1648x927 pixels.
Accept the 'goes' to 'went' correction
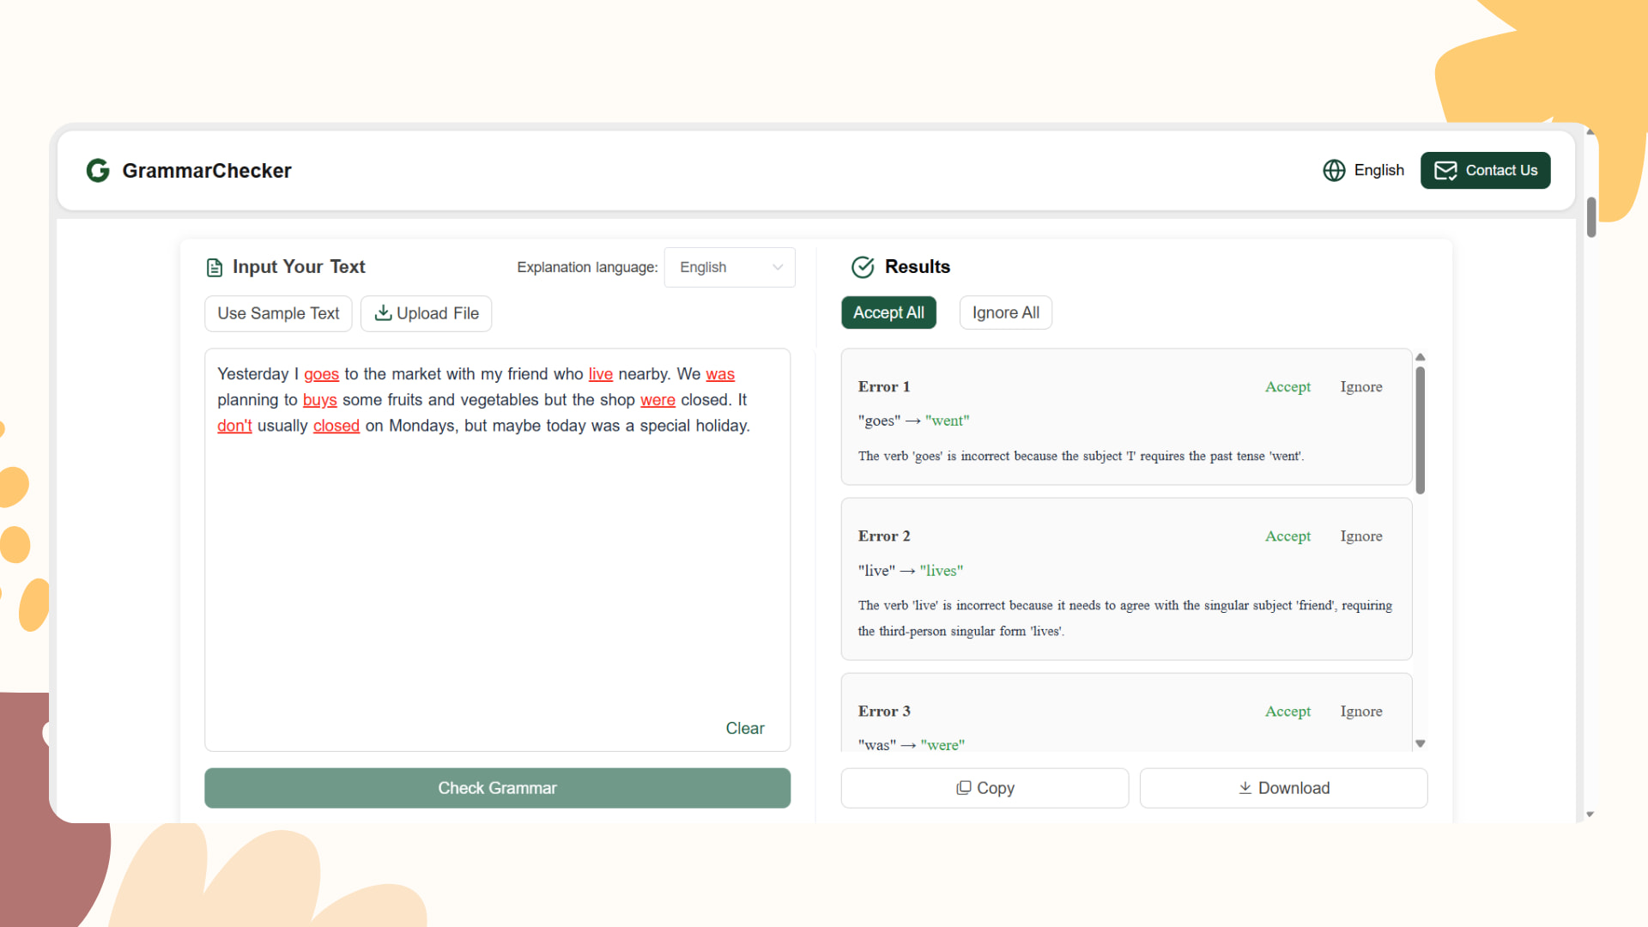click(x=1287, y=386)
